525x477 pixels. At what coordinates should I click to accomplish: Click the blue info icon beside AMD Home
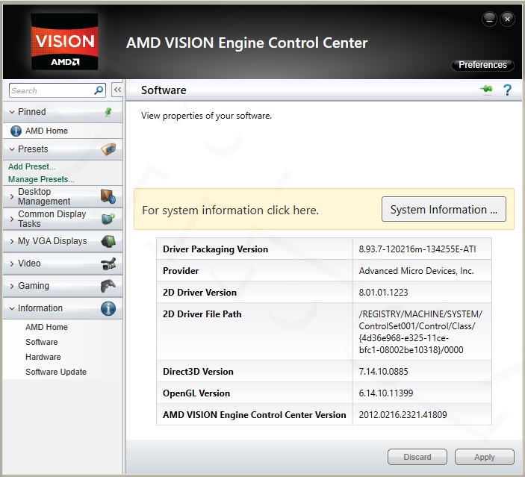click(16, 131)
